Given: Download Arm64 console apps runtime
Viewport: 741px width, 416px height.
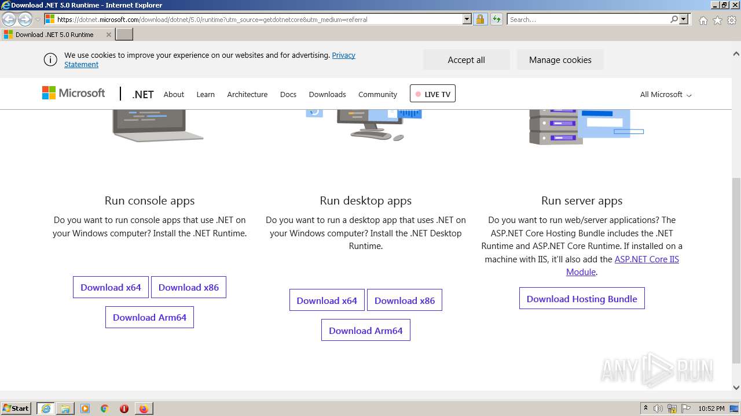Looking at the screenshot, I should tap(149, 317).
